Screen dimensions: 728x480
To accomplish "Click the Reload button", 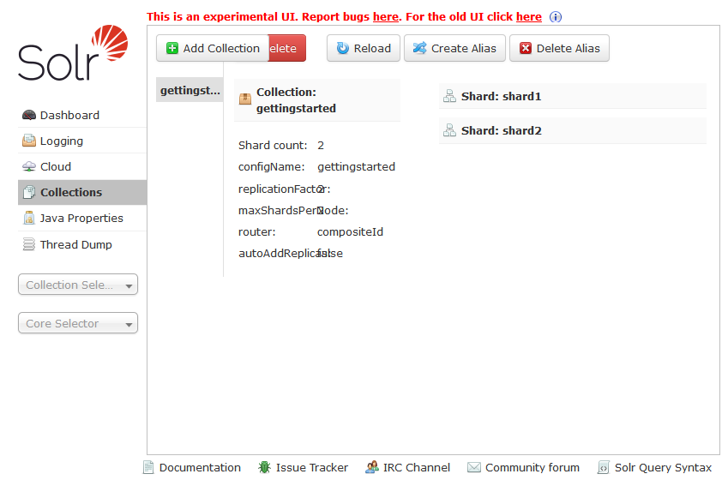I will click(x=364, y=48).
